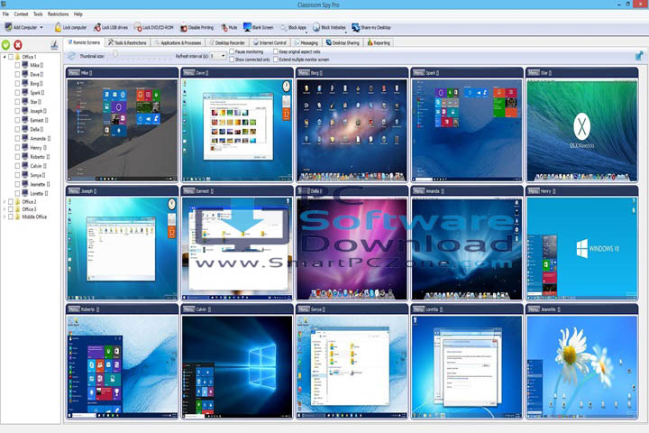Click the computer icon next to Calvin
This screenshot has height=433, width=649.
tap(25, 166)
